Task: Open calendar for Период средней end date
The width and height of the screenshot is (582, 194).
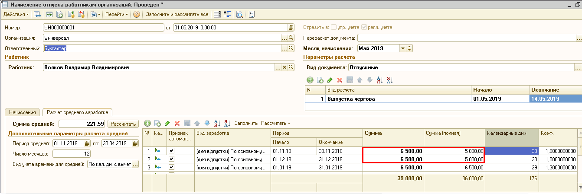Action: coord(136,143)
